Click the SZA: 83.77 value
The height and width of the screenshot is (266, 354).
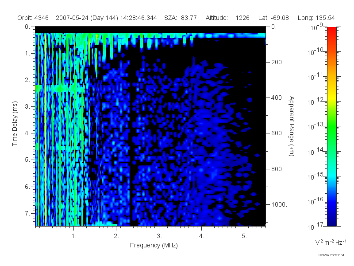pyautogui.click(x=181, y=18)
